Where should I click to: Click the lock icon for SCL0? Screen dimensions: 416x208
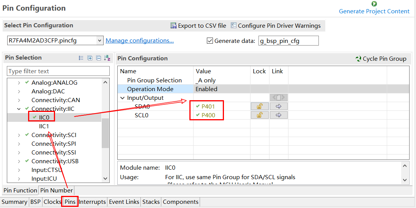[x=260, y=115]
